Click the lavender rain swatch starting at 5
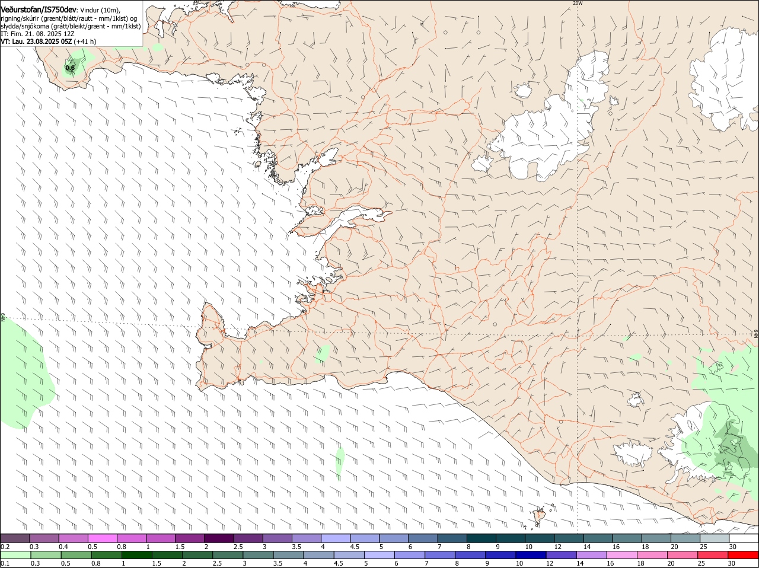This screenshot has height=568, width=759. [378, 555]
